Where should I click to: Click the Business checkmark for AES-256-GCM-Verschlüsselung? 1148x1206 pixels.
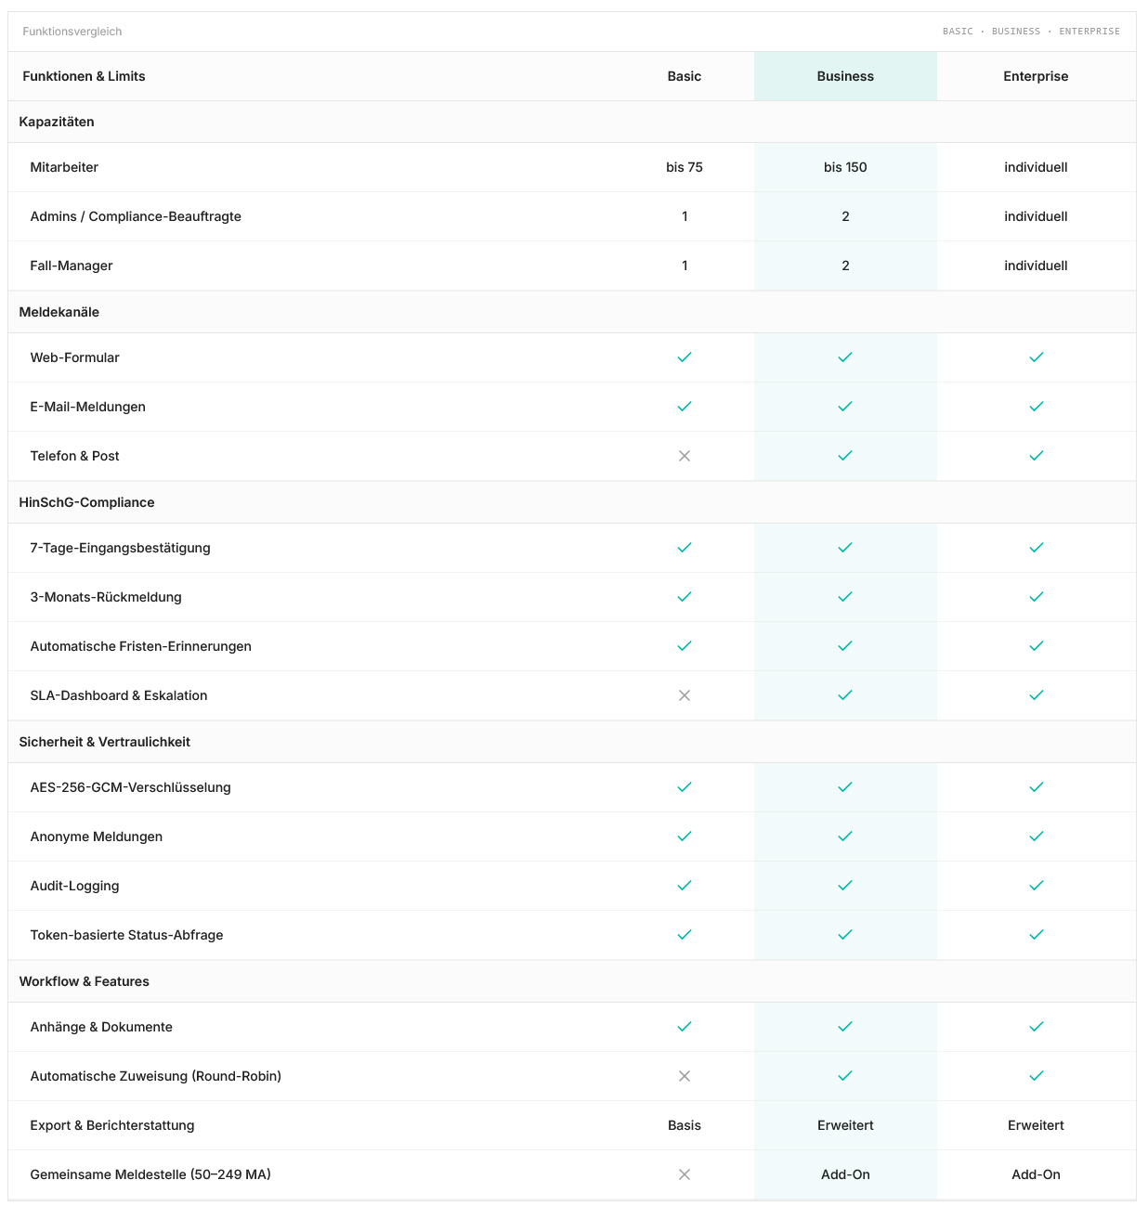[x=845, y=787]
